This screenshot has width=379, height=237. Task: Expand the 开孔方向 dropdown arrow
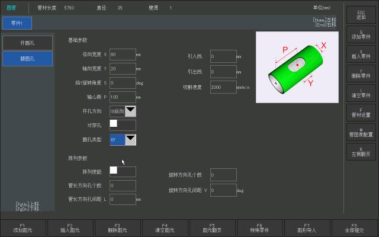[130, 111]
